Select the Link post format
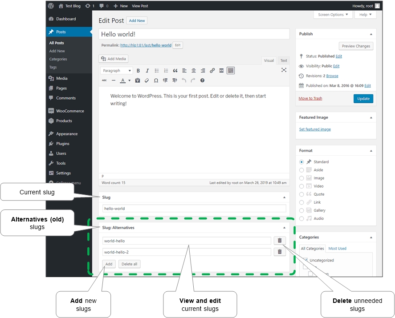 [x=301, y=202]
